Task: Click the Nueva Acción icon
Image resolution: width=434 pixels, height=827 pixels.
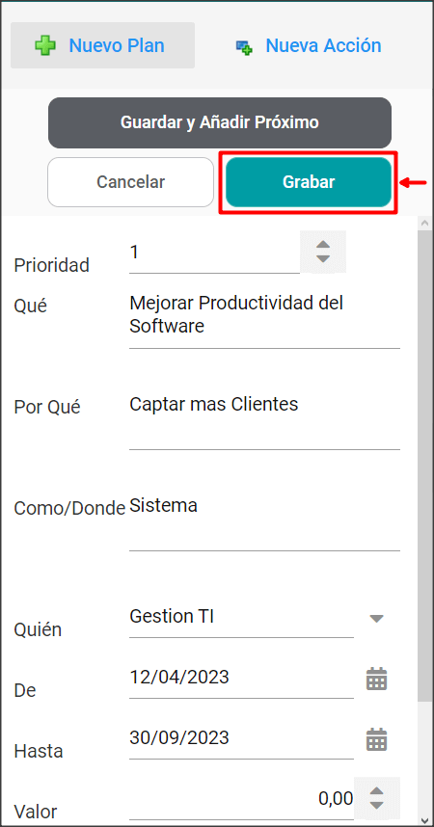Action: coord(244,47)
